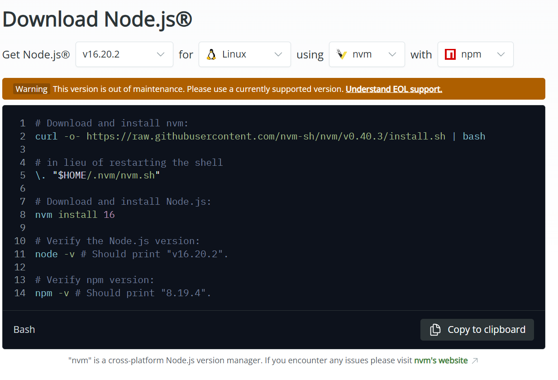Click the '# Verify the Node.js version:' comment
The image size is (558, 380).
click(x=118, y=241)
